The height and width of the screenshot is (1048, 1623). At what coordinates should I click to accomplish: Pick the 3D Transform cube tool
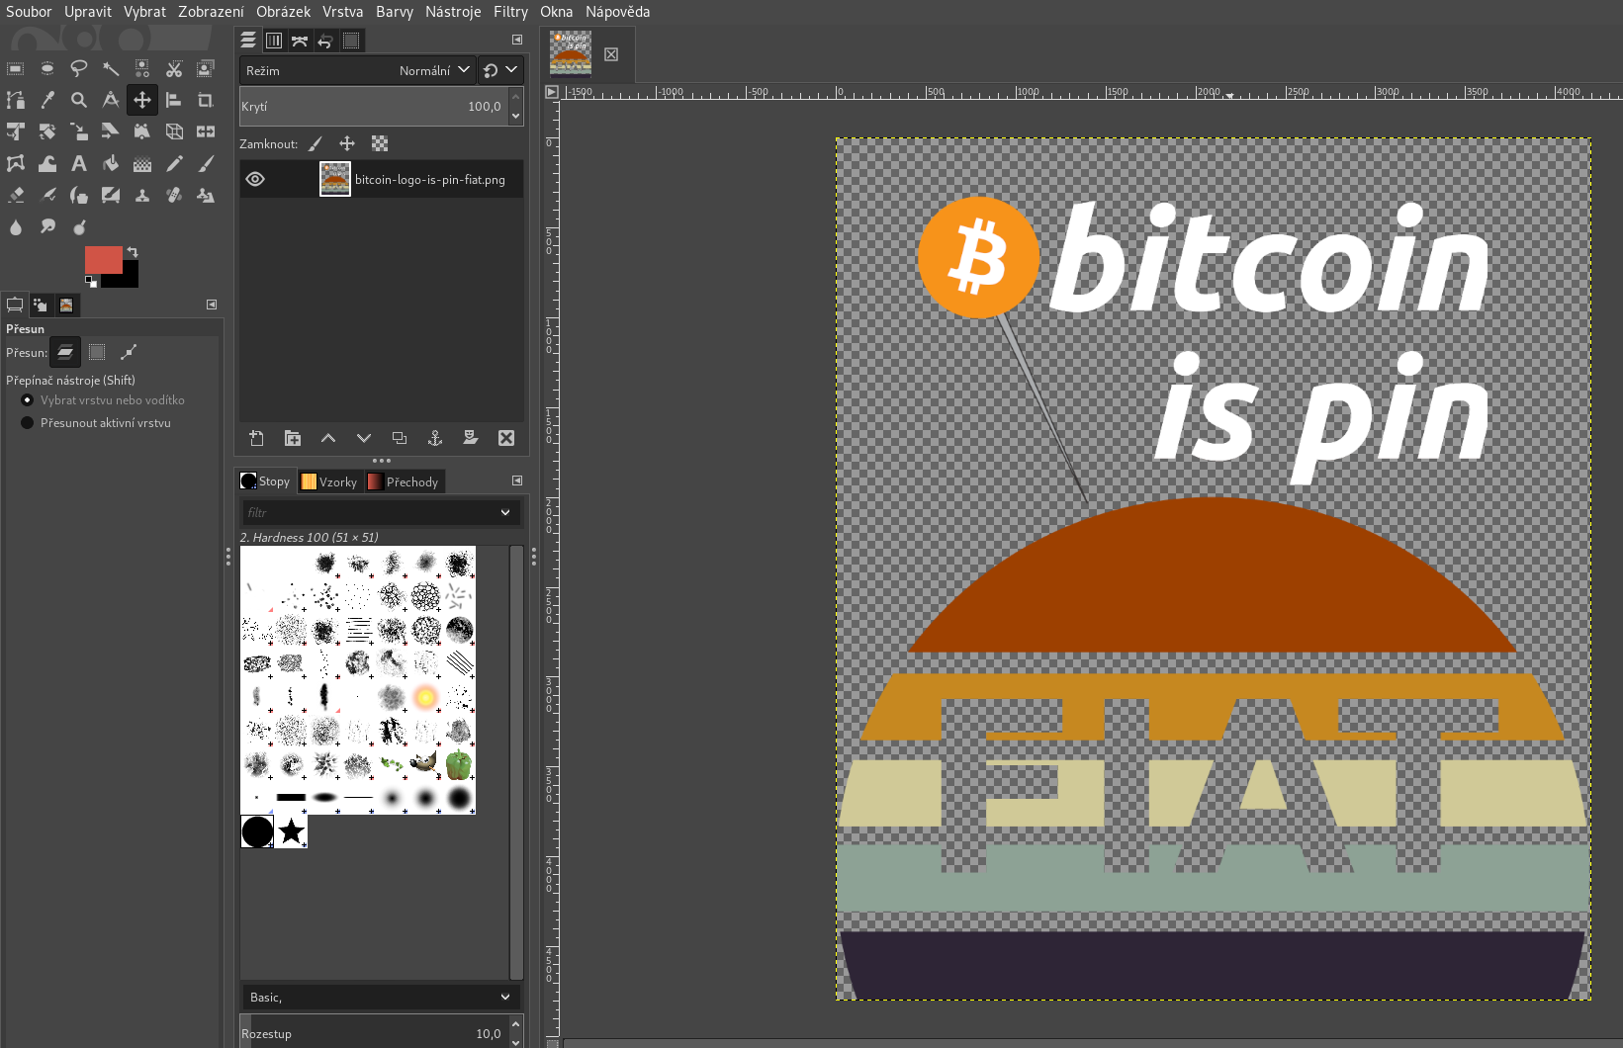[174, 131]
